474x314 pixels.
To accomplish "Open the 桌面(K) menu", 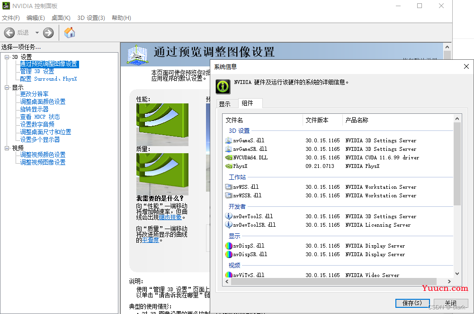I will point(61,18).
